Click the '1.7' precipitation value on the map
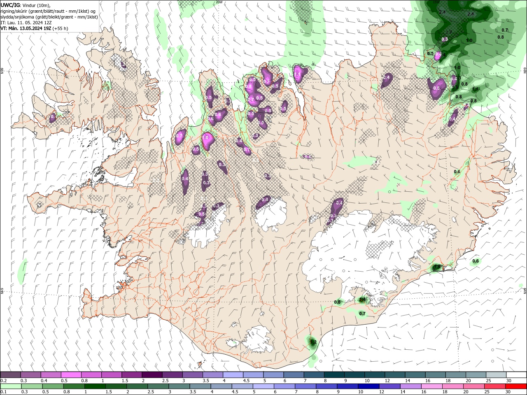Viewport: 527px width, 395px height. coord(449,32)
